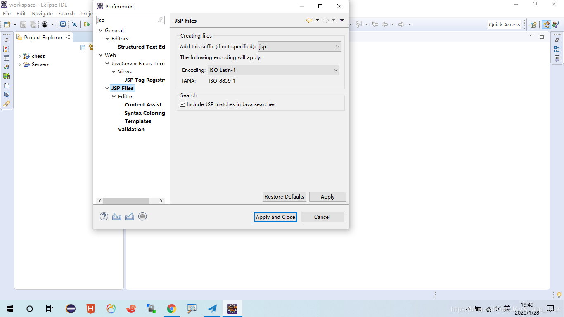Screen dimensions: 564x317
Task: Click the Export preferences icon
Action: click(130, 216)
